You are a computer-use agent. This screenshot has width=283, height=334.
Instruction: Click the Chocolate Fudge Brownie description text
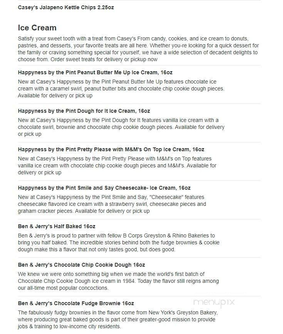pyautogui.click(x=118, y=319)
